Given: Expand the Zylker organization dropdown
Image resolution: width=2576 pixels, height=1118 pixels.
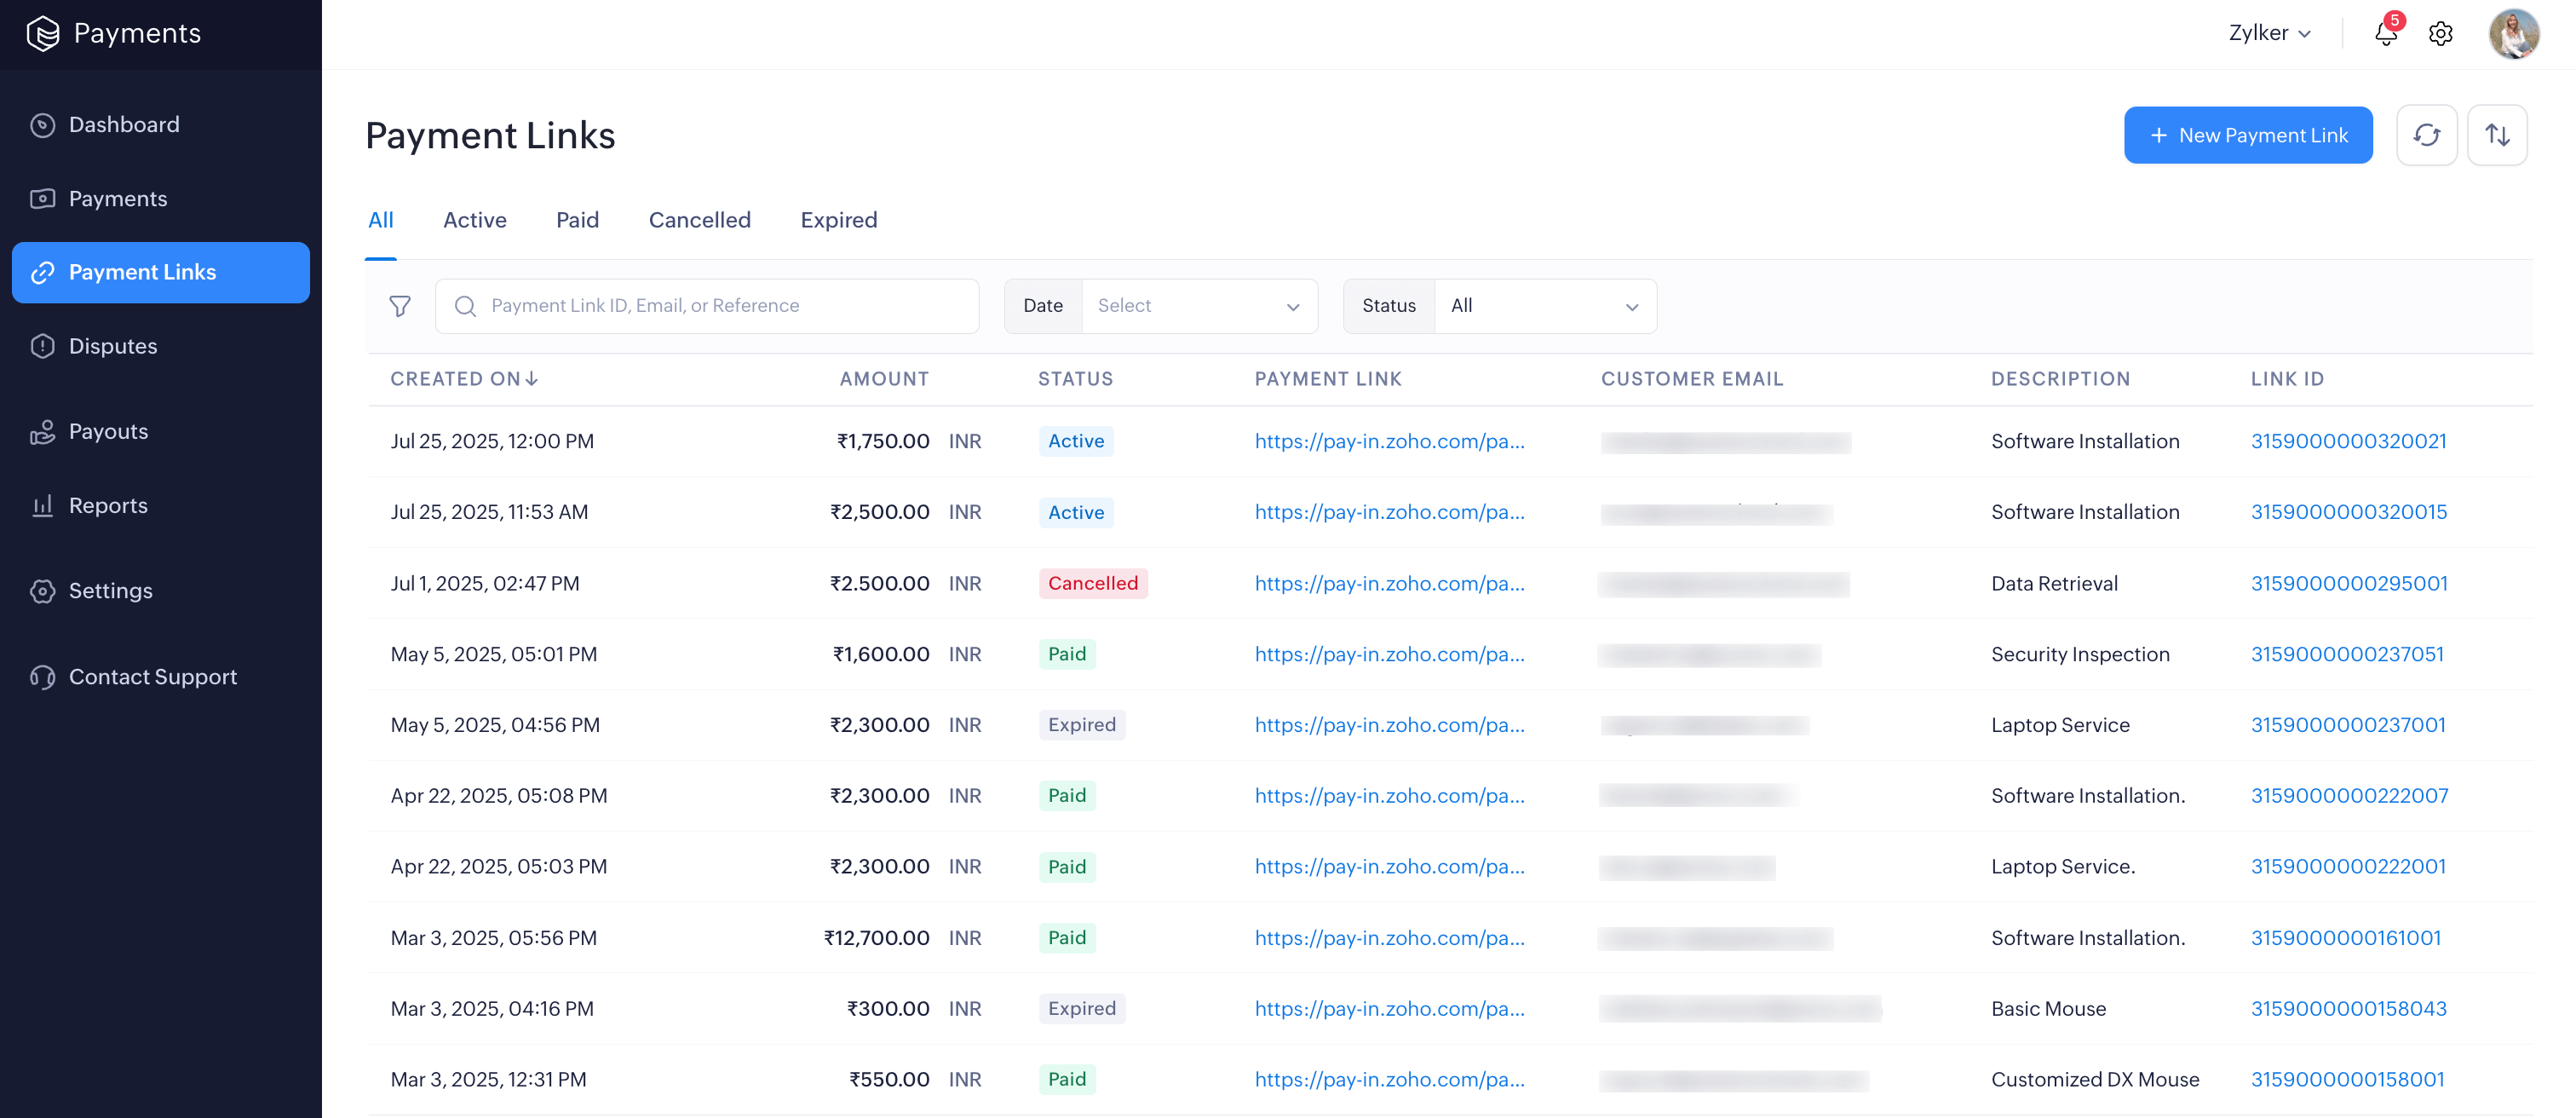Looking at the screenshot, I should pos(2269,33).
